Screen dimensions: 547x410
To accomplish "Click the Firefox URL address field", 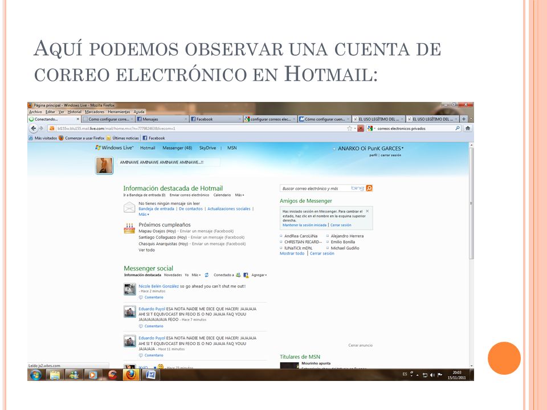I will [201, 128].
